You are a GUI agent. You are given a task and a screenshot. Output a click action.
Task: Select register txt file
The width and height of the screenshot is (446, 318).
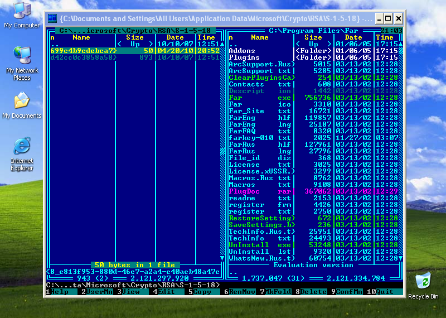313,211
